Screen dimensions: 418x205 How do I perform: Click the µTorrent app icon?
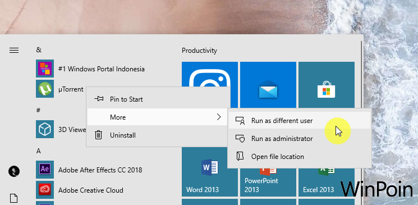tap(45, 89)
